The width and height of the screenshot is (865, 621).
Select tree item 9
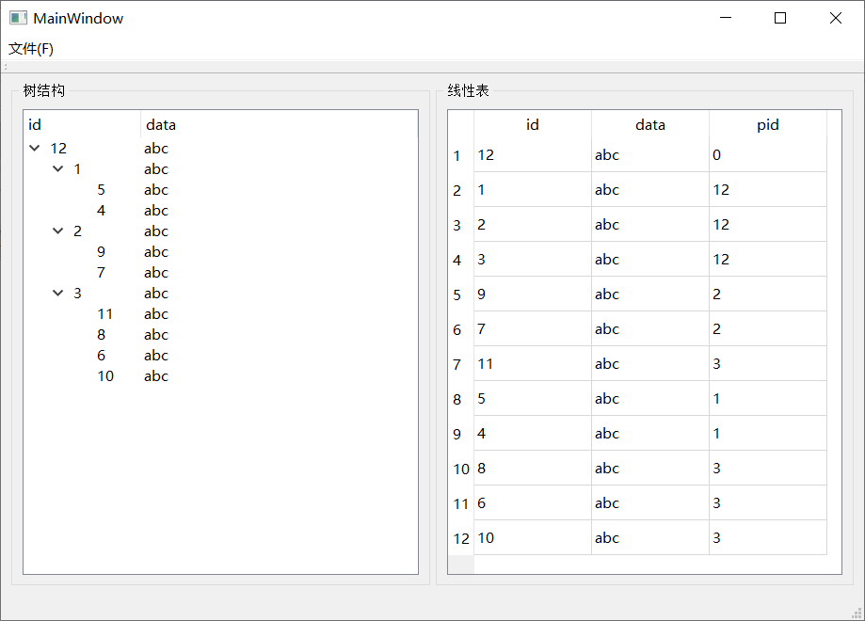pyautogui.click(x=101, y=251)
